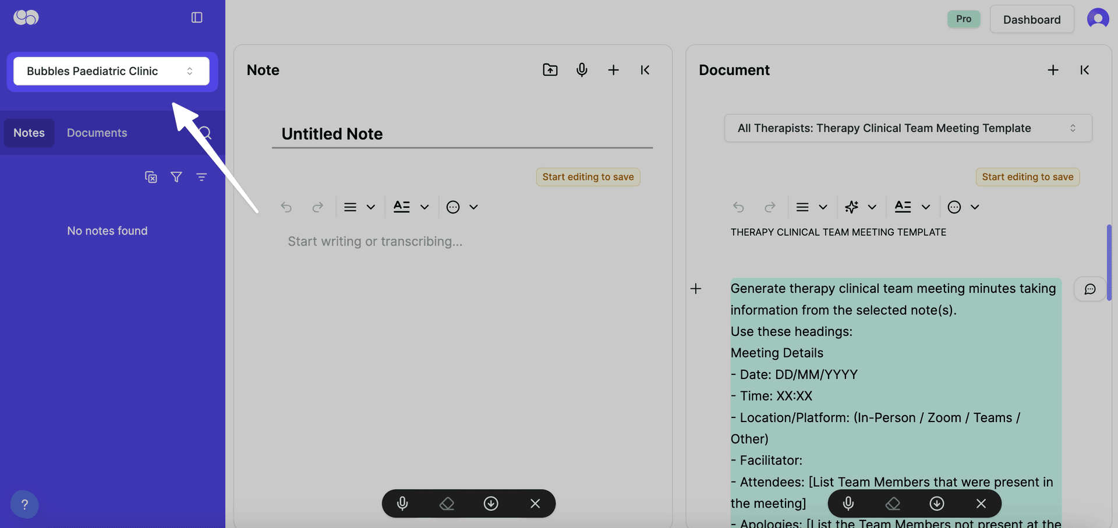The height and width of the screenshot is (528, 1118).
Task: Open the Dashboard
Action: tap(1032, 19)
